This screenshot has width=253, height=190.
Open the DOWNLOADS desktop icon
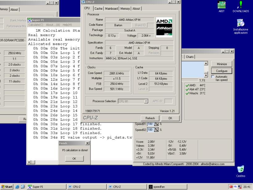[241, 6]
